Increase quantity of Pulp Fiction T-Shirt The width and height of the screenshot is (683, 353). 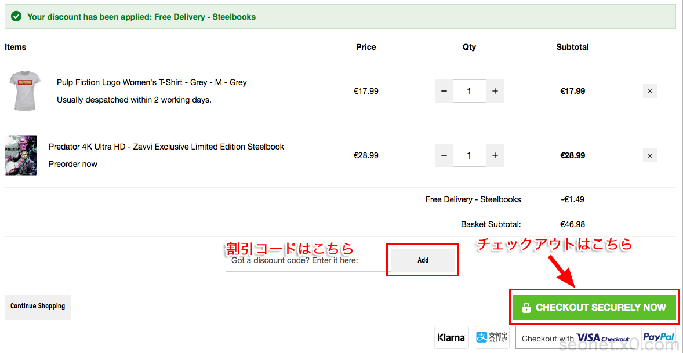[495, 91]
